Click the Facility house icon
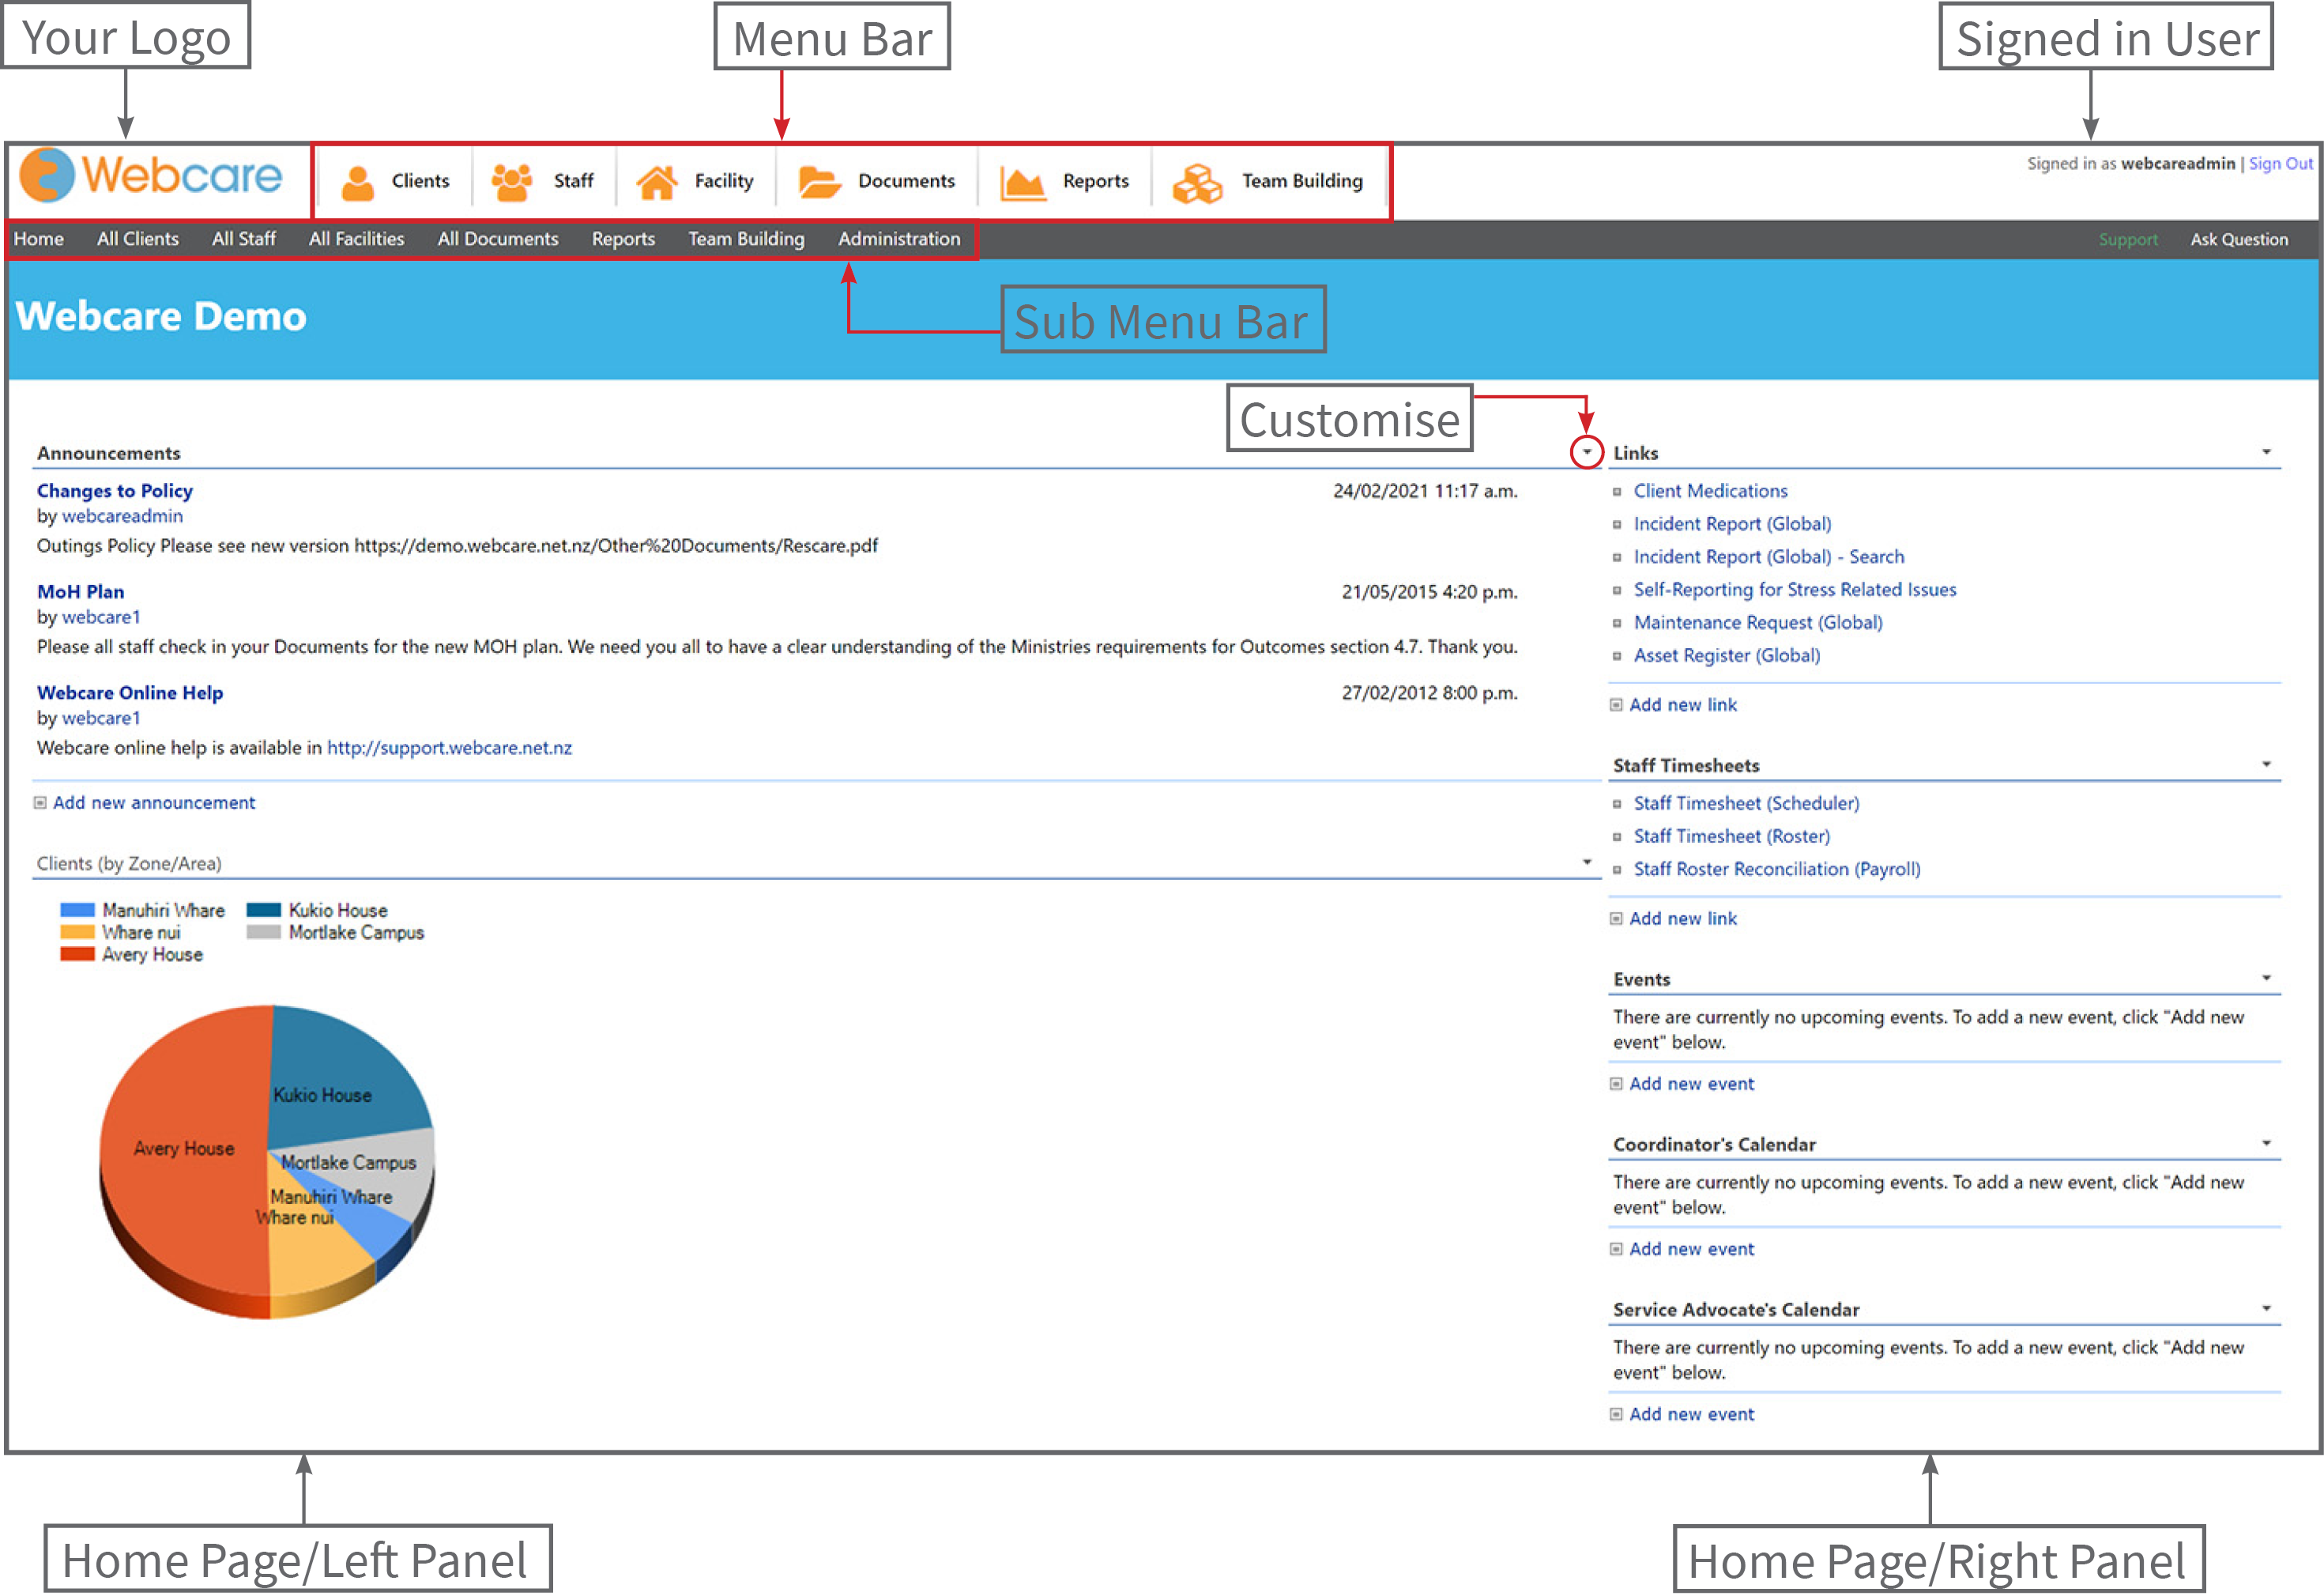The width and height of the screenshot is (2324, 1596). (x=660, y=180)
